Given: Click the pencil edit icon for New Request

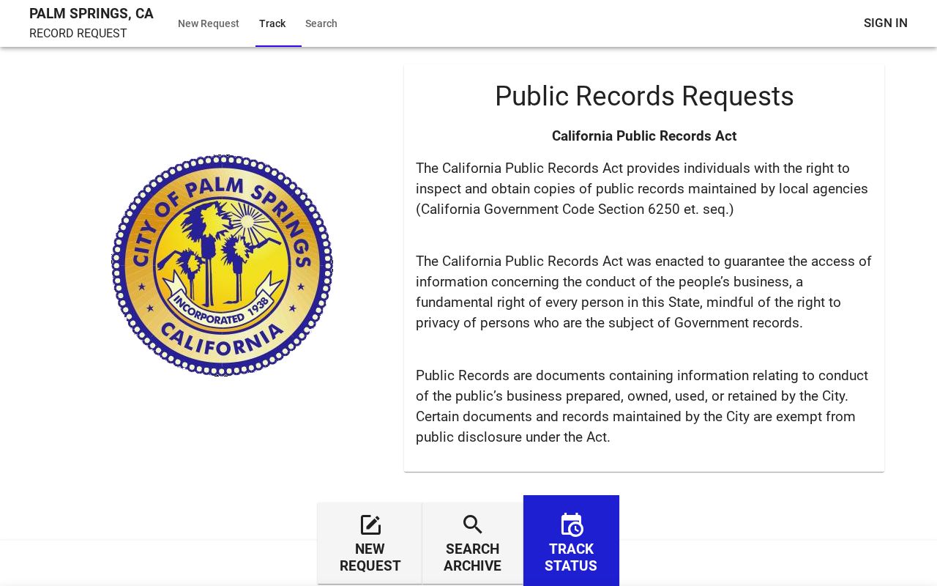Looking at the screenshot, I should [x=370, y=524].
